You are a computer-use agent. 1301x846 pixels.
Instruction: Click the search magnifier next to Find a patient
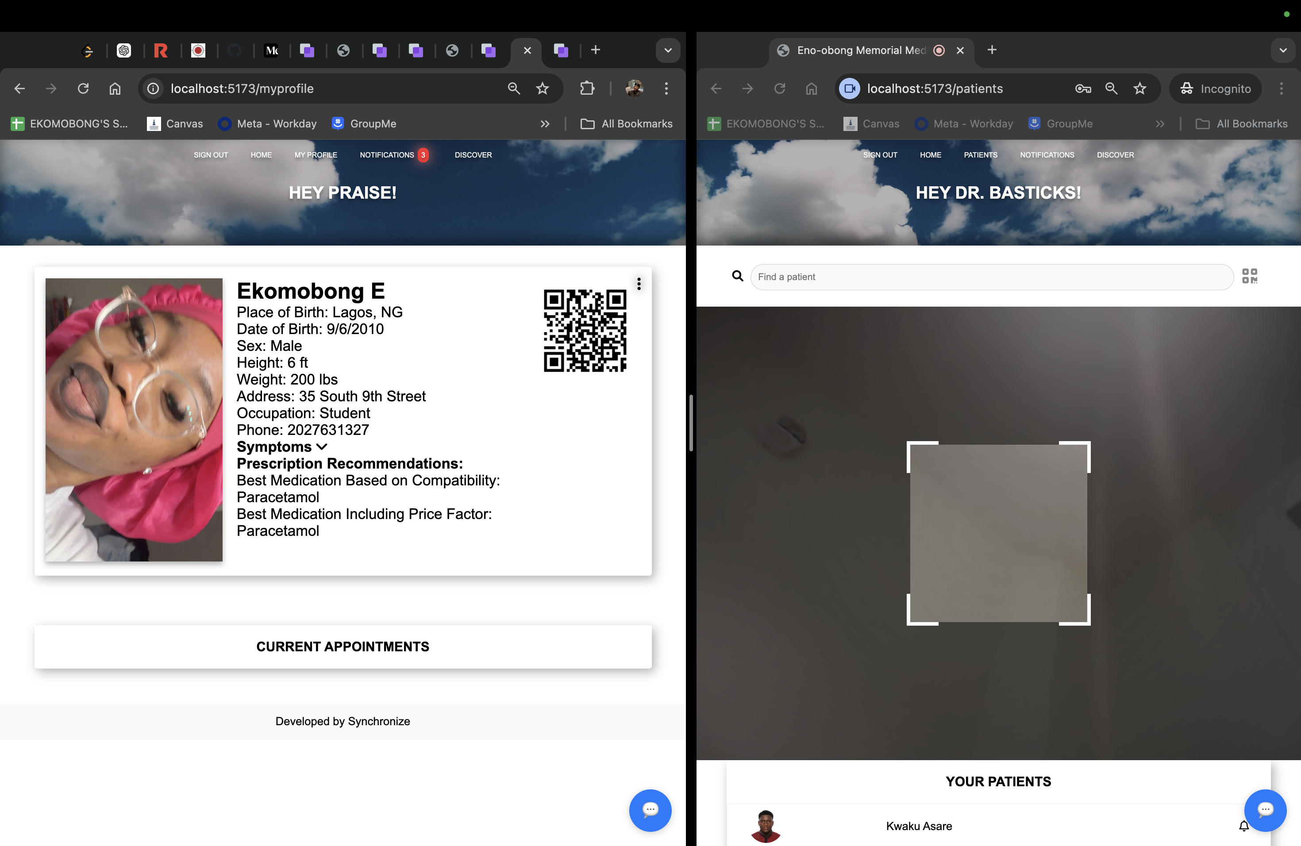737,276
